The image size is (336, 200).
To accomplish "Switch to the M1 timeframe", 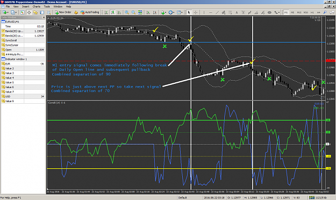I will click(286, 12).
